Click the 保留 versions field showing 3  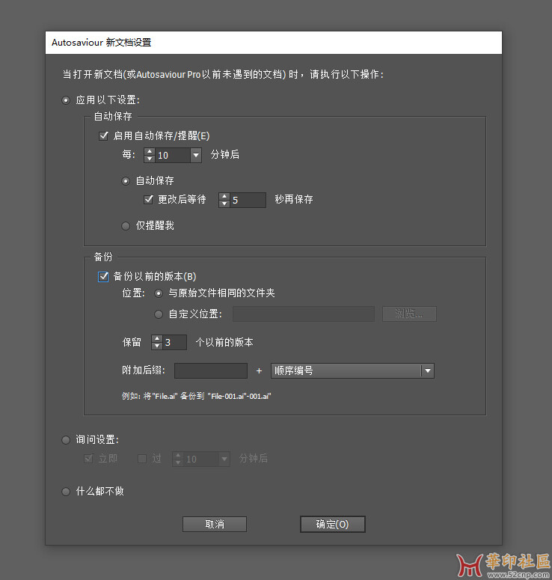174,343
